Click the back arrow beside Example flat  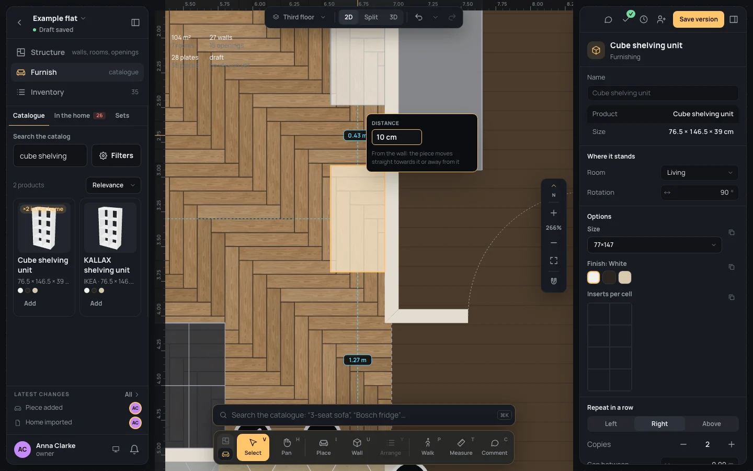(19, 23)
